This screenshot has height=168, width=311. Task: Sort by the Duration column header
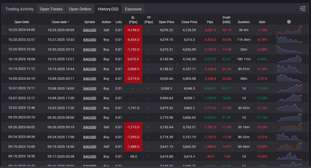click(244, 22)
